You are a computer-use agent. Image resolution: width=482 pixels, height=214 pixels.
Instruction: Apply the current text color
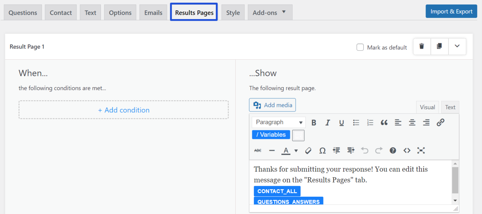click(x=286, y=151)
